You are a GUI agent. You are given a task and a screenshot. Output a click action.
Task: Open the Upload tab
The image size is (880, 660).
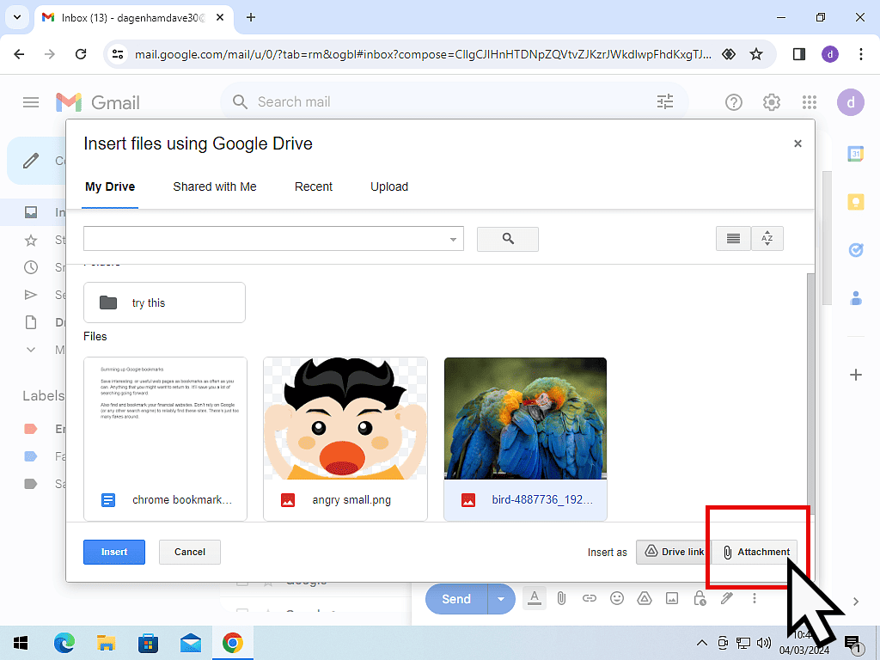[389, 186]
